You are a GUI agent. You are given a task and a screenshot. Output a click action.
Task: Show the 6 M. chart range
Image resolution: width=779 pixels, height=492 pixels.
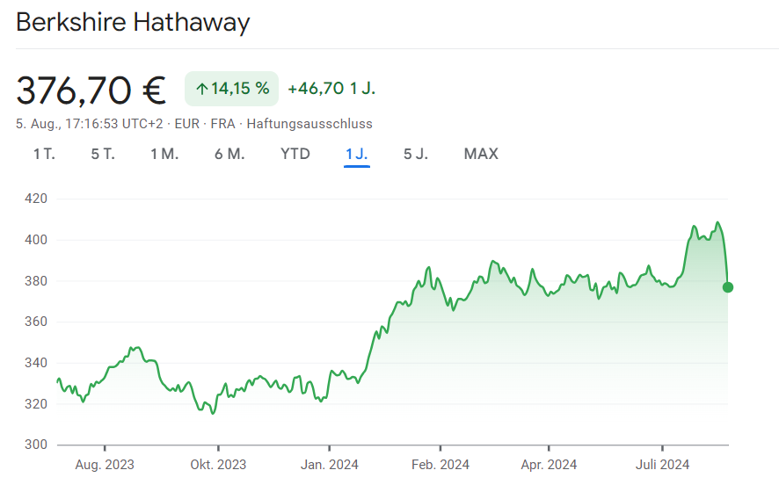tap(229, 154)
